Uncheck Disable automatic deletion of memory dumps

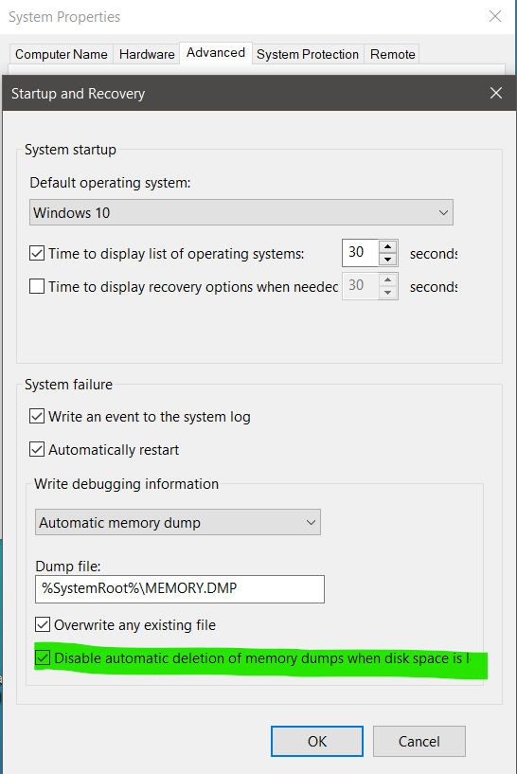(x=43, y=658)
